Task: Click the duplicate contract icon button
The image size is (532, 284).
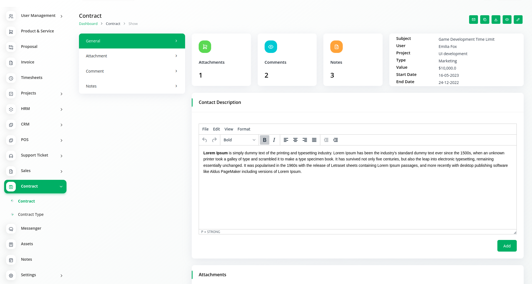Action: [485, 20]
